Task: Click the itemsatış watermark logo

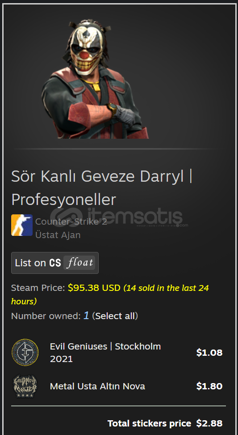Action: (x=119, y=217)
